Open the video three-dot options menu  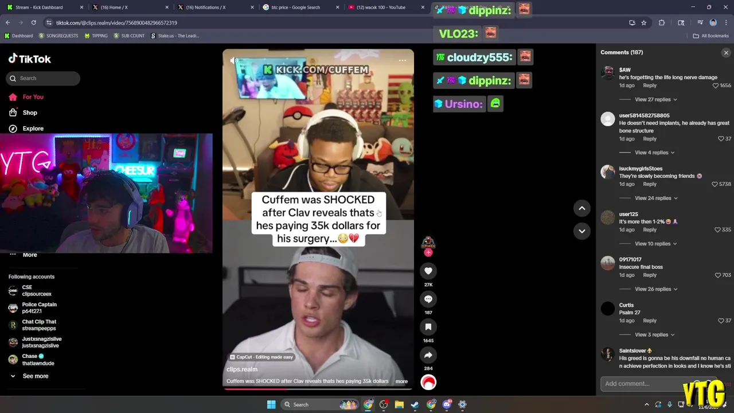tap(403, 60)
